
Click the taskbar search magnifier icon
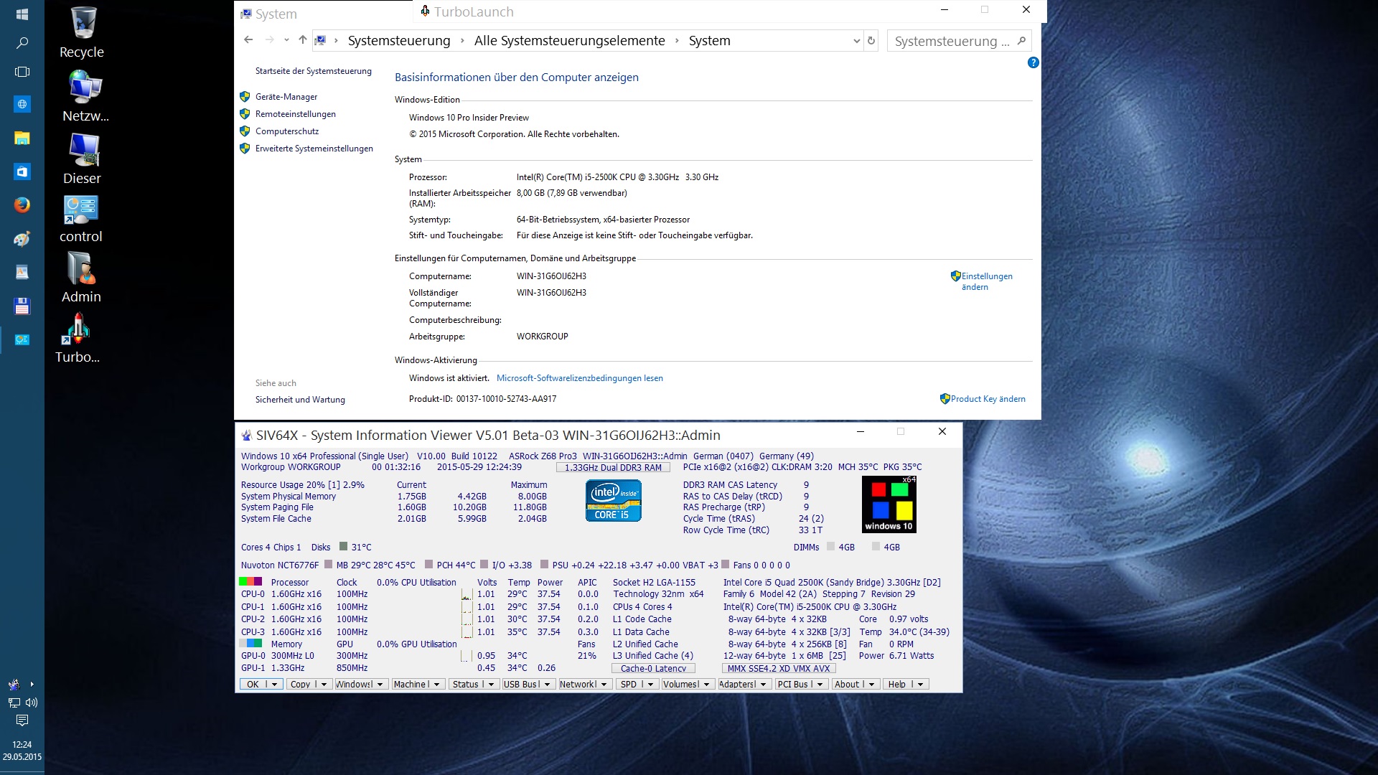click(x=22, y=43)
